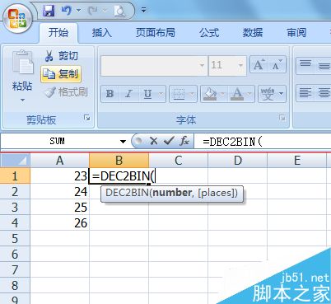The width and height of the screenshot is (331, 304).
Task: Click 剪切 to cut
Action: click(62, 56)
